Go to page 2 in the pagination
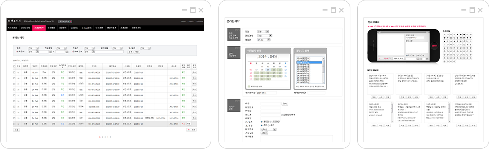The height and width of the screenshot is (149, 490). [x=102, y=137]
